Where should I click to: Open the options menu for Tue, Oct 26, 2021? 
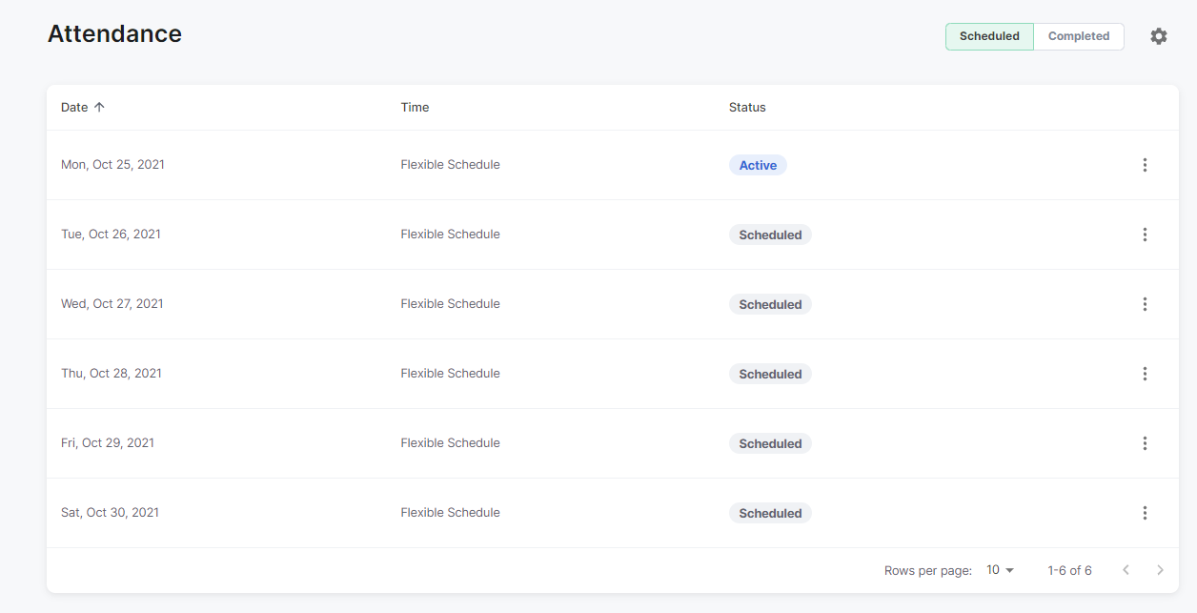coord(1145,235)
